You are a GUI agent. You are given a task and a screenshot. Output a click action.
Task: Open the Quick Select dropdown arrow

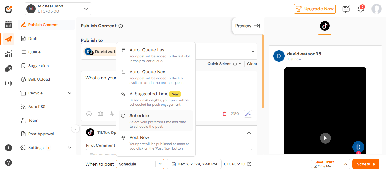[240, 64]
